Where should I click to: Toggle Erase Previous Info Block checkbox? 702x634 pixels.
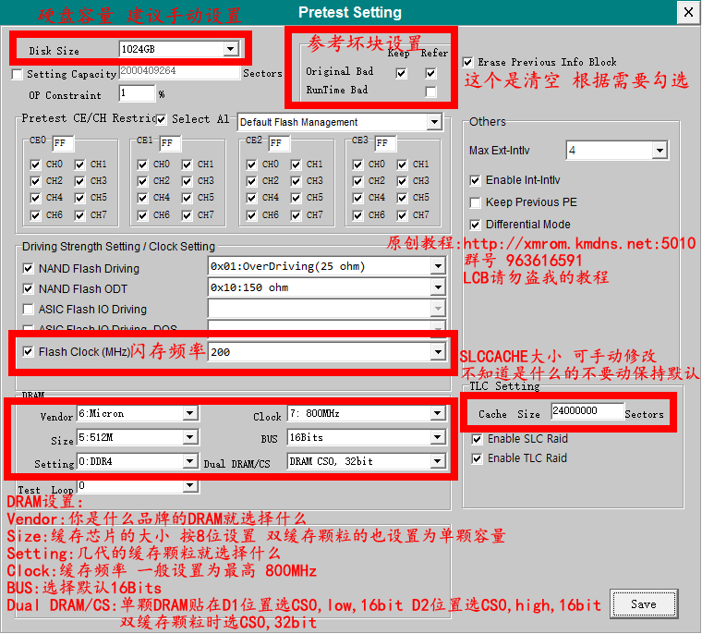pos(468,62)
